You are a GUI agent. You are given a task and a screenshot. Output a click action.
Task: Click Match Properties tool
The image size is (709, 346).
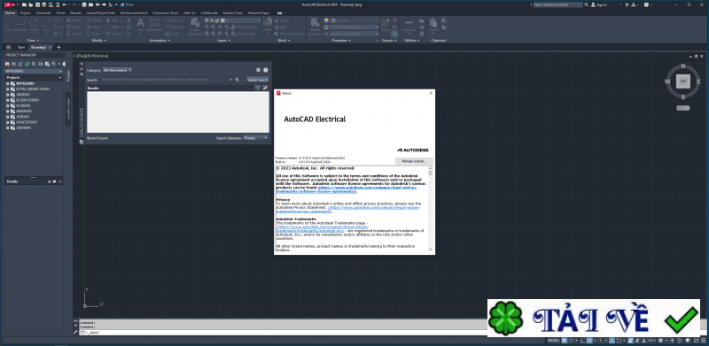(x=315, y=27)
